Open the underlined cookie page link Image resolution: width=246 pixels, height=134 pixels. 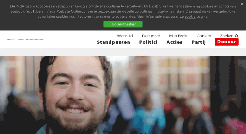coord(190,17)
